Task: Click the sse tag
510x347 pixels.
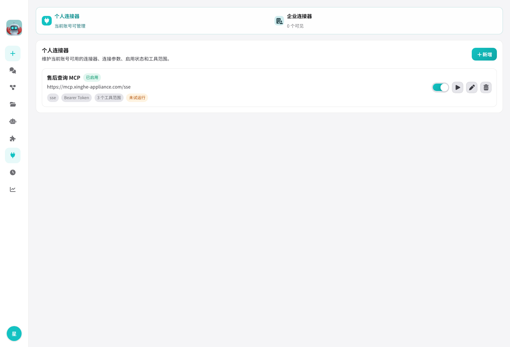Action: (53, 98)
